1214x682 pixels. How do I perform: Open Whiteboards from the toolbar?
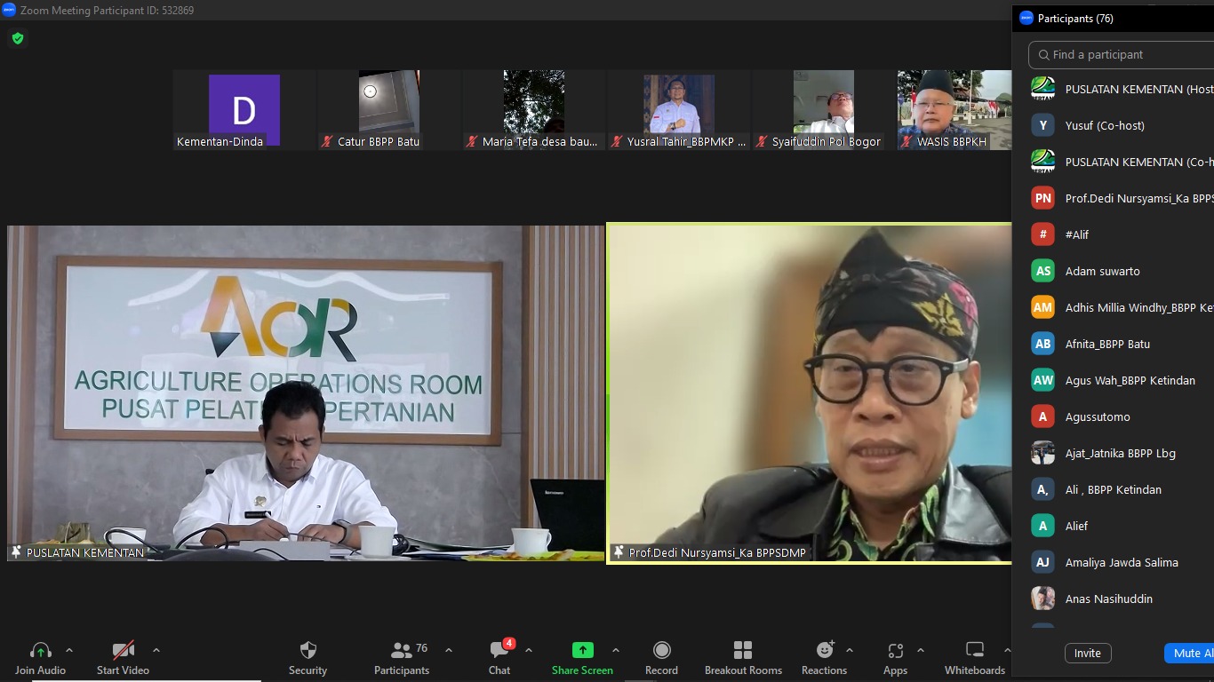974,657
